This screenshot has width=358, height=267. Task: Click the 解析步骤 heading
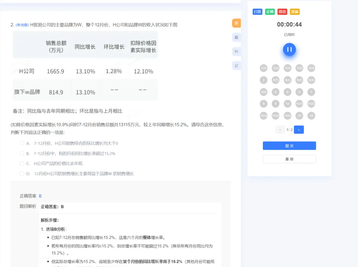50,220
